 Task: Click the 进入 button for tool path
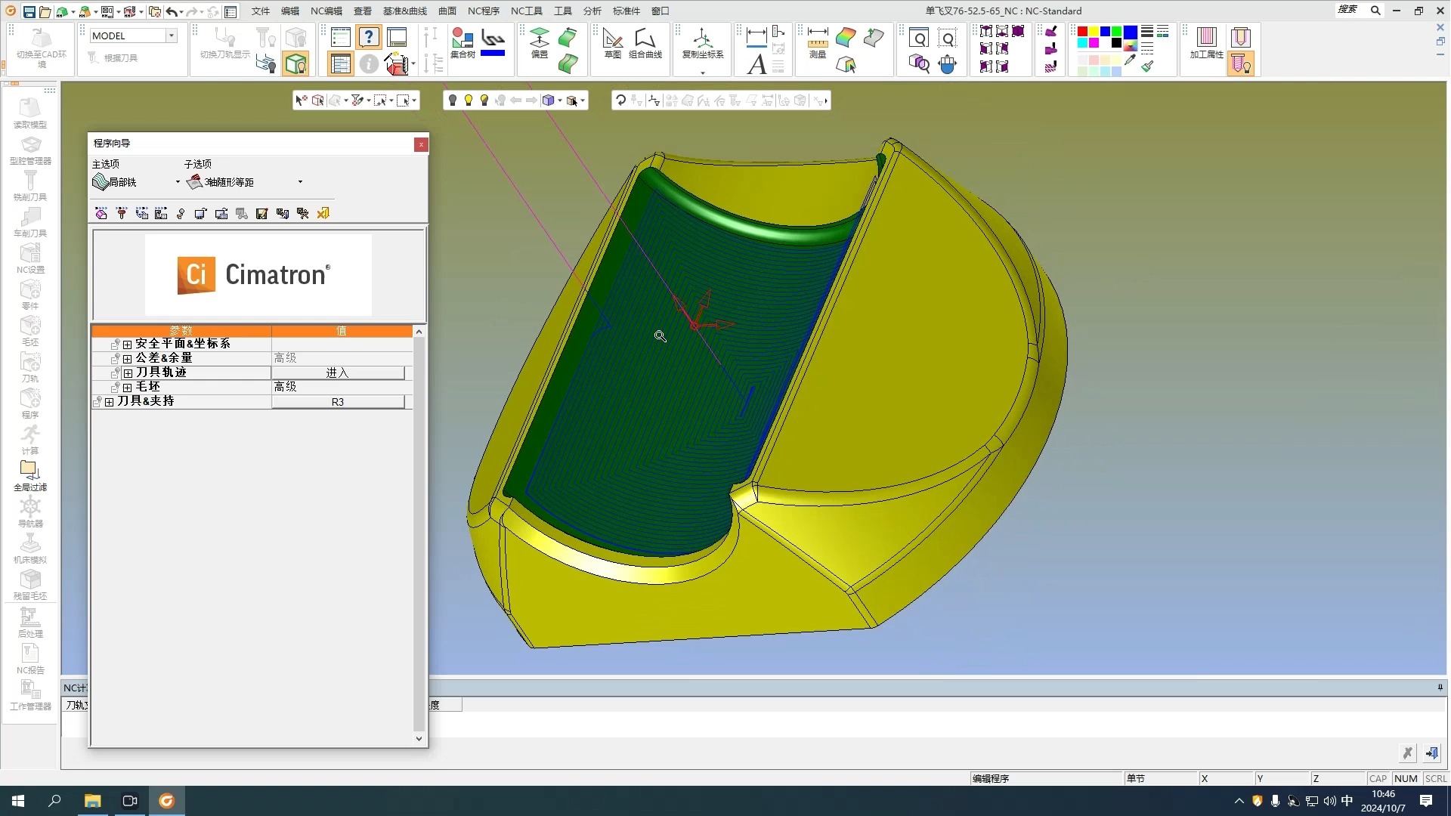[x=338, y=373]
